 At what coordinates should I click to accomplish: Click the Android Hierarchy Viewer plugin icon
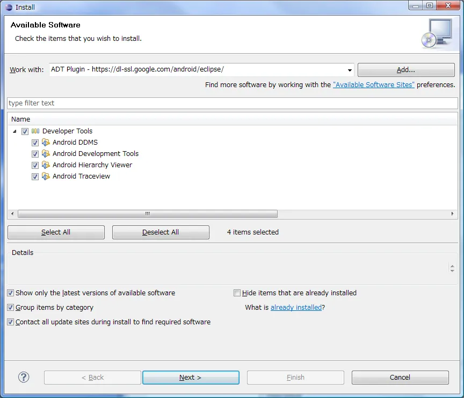click(x=46, y=165)
